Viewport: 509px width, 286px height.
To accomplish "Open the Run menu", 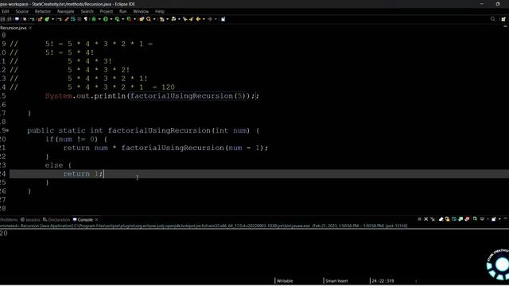I will (122, 11).
